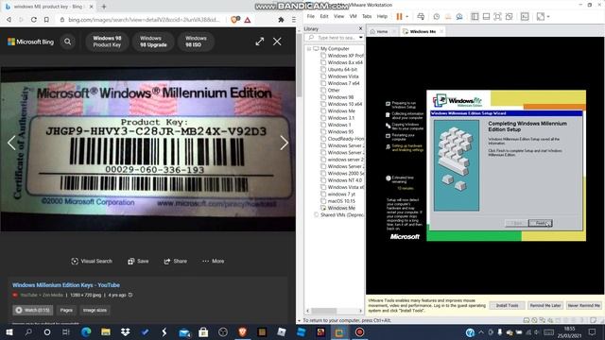Select Ubuntu 64-bit in the library

[342, 69]
